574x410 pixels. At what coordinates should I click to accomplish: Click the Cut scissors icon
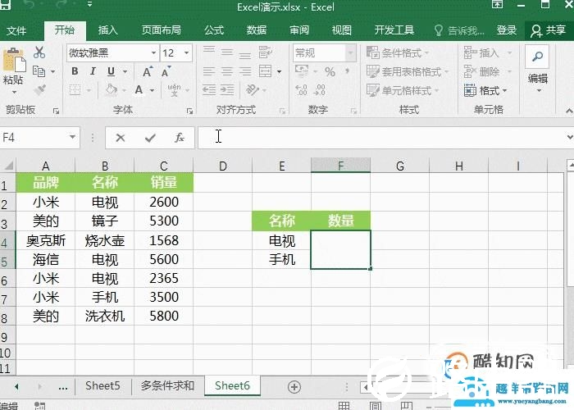[39, 52]
